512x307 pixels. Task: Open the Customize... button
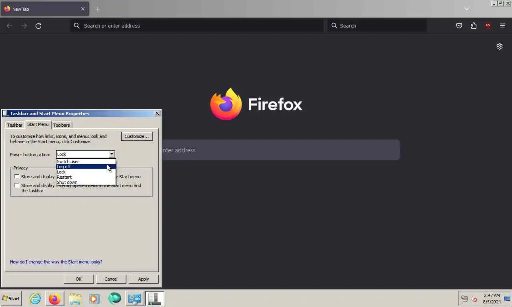(x=136, y=136)
